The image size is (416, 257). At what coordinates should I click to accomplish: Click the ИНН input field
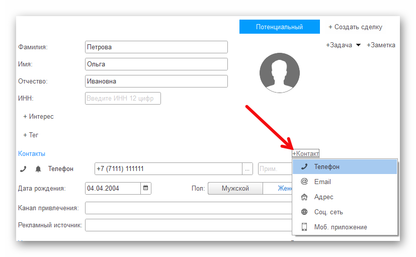click(123, 98)
